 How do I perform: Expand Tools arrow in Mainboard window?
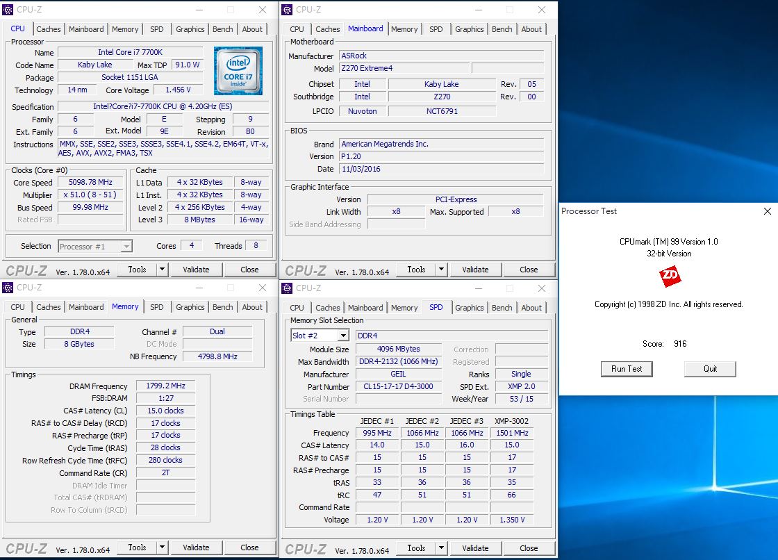point(442,270)
